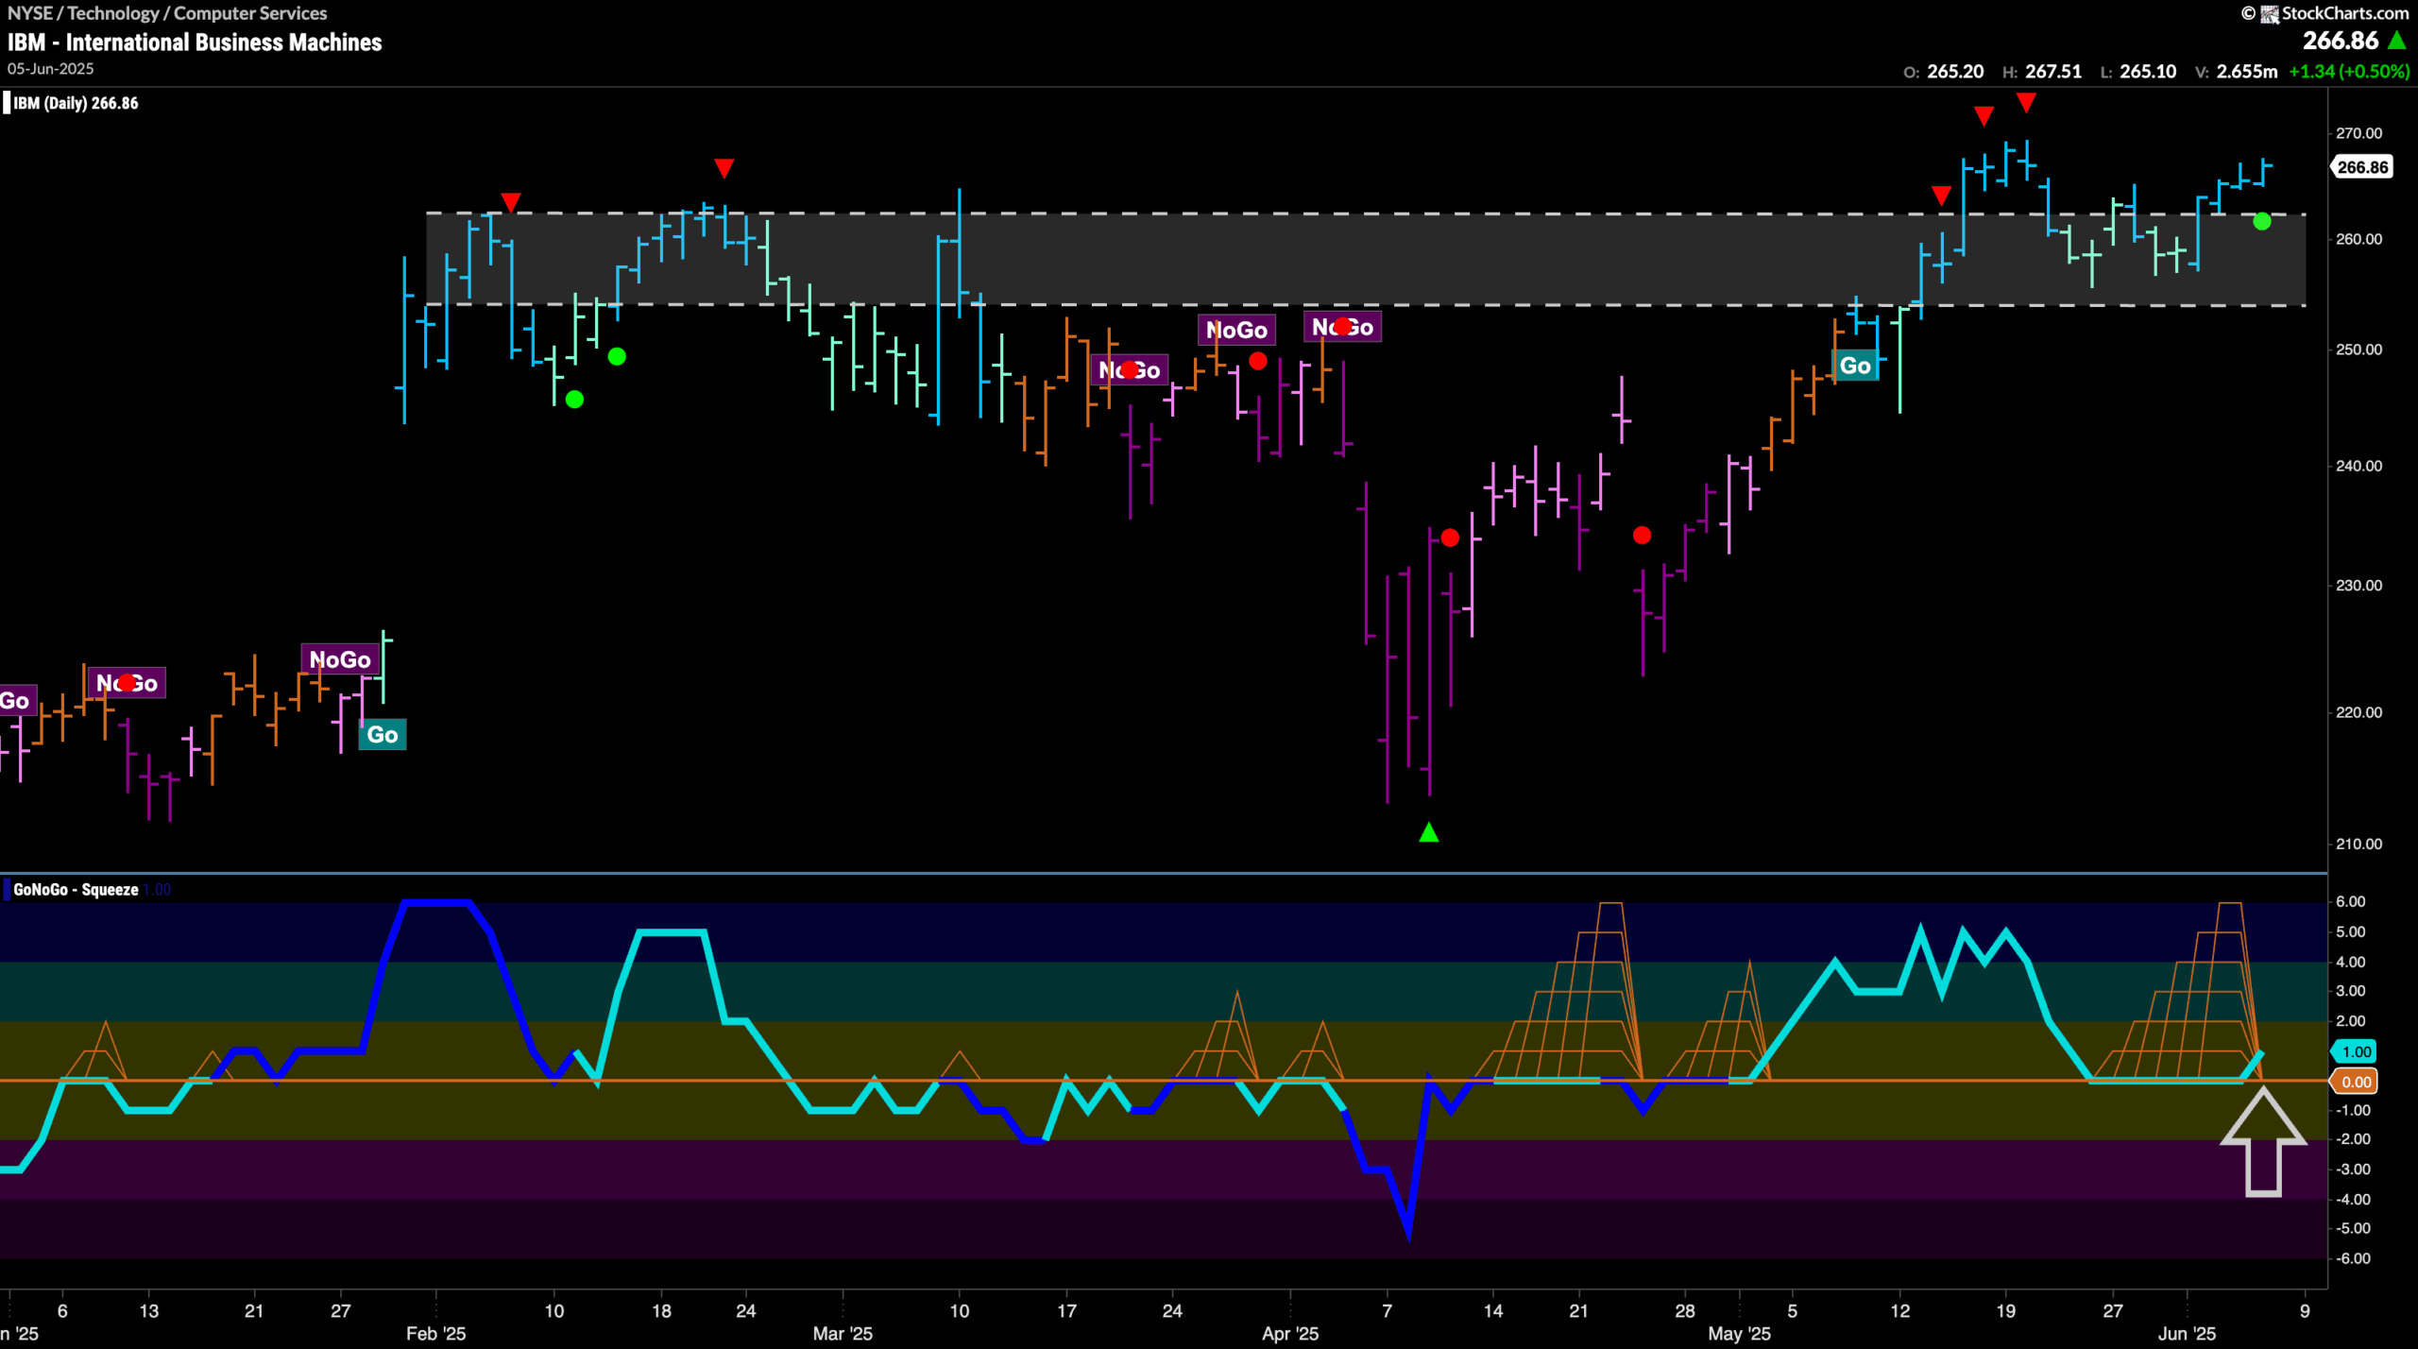Screen dimensions: 2418x1349
Task: Click the May '25 month label
Action: [x=1739, y=1334]
